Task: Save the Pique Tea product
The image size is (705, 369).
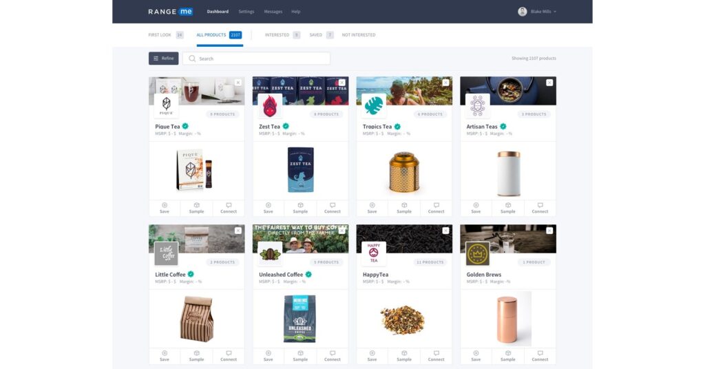Action: pos(165,208)
